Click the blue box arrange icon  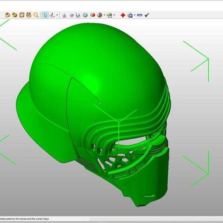pos(85,15)
